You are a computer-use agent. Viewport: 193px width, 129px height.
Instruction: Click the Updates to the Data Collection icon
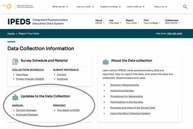pyautogui.click(x=15, y=97)
